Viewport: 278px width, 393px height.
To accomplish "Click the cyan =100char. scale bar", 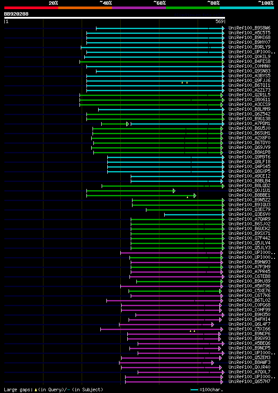I will pyautogui.click(x=195, y=390).
